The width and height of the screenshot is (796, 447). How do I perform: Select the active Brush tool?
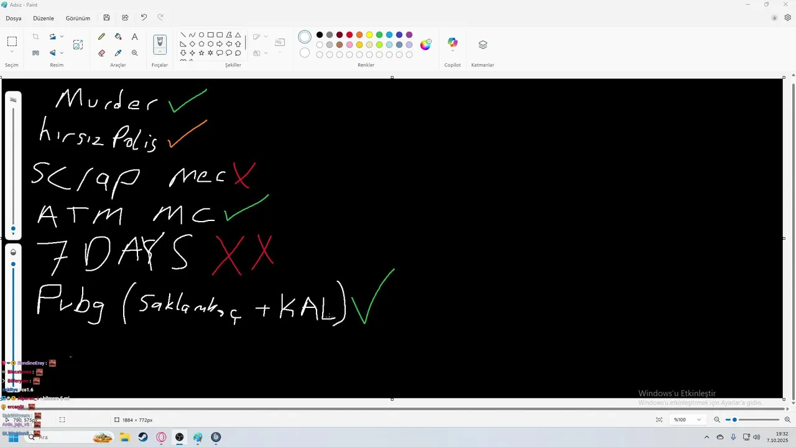click(160, 42)
